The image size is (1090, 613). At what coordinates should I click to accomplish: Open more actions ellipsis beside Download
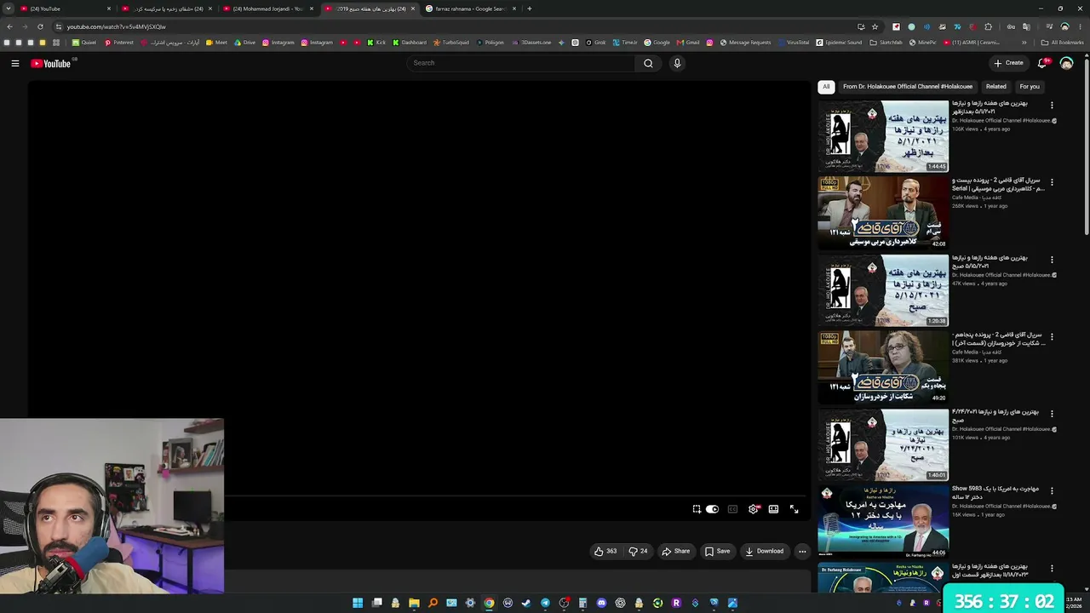(802, 551)
